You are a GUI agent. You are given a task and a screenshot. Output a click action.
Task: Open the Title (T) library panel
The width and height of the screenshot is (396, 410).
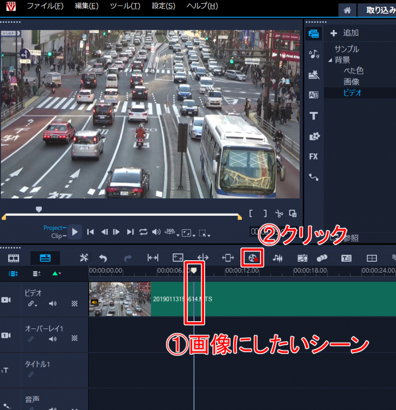coord(313,116)
